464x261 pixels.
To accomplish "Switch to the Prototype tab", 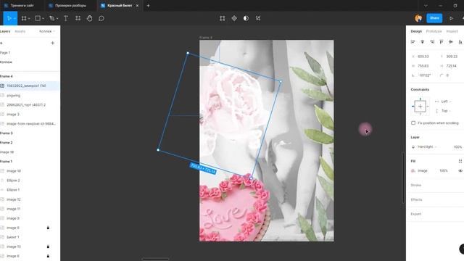I will pos(434,31).
